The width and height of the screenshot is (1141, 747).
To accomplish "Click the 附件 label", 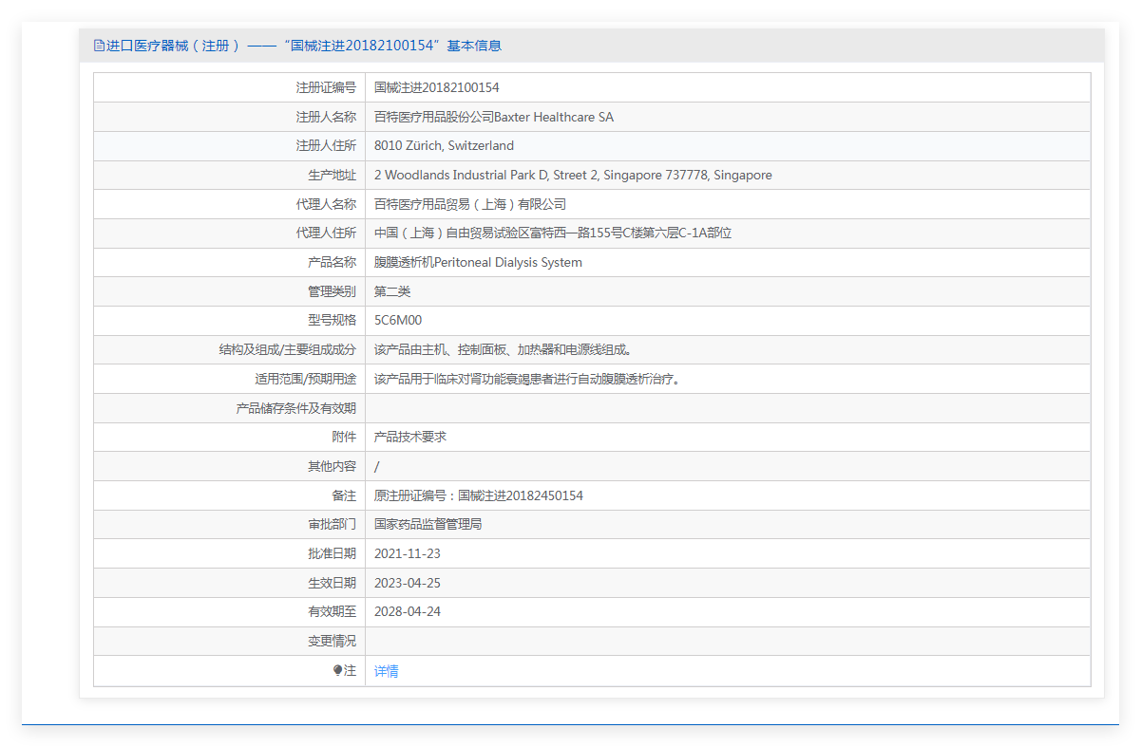I will [x=345, y=437].
